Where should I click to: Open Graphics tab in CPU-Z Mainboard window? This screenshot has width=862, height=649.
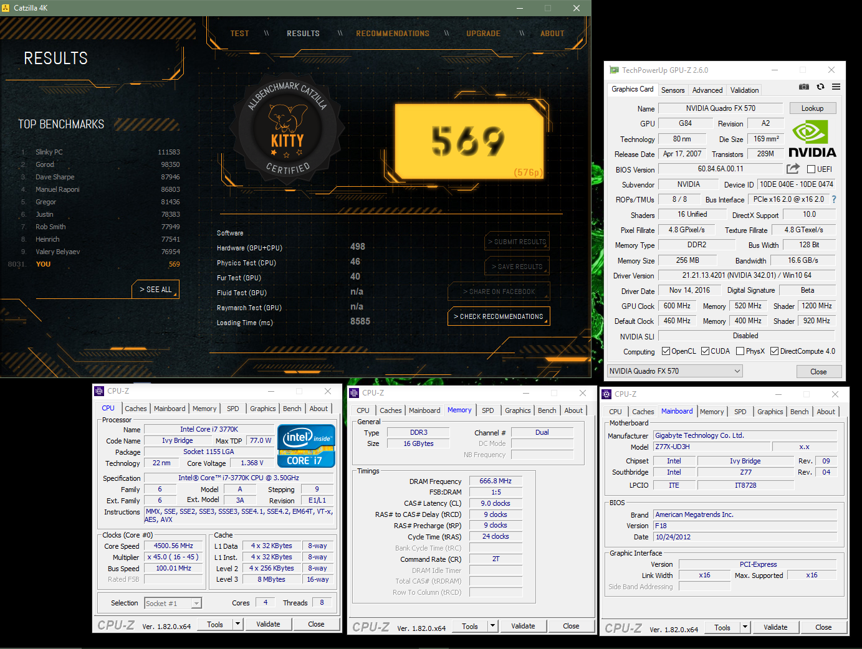[770, 412]
